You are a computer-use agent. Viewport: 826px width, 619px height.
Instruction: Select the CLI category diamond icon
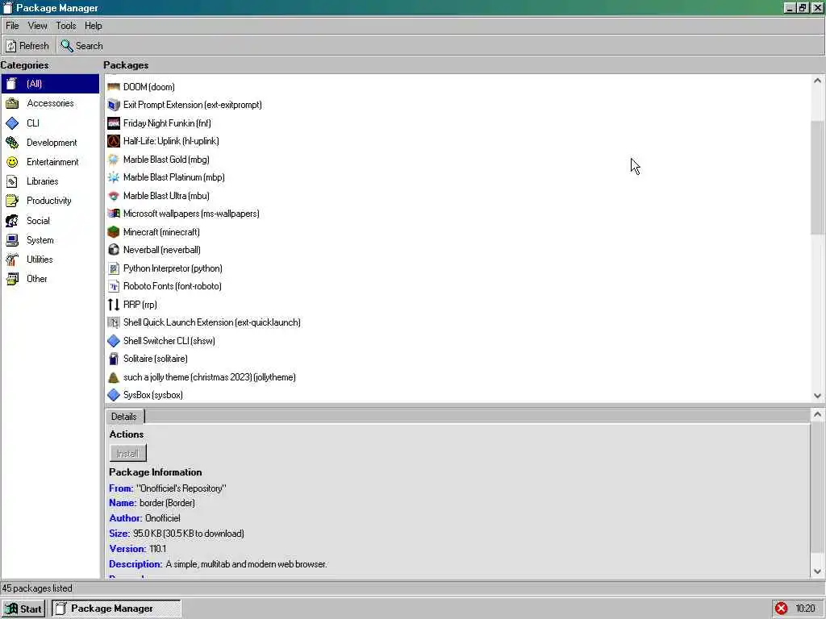pyautogui.click(x=12, y=123)
